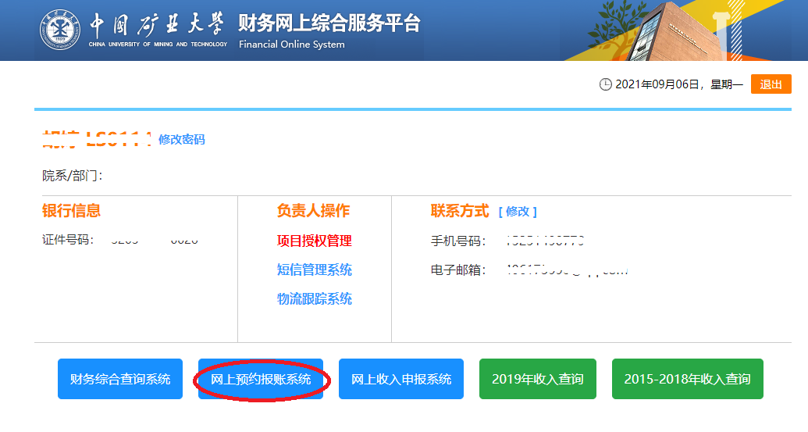Open the circled 网上预约报账系统 button
This screenshot has height=432, width=808.
coord(261,379)
